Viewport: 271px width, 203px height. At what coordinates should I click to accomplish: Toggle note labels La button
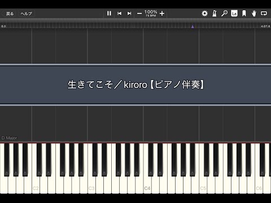click(234, 14)
